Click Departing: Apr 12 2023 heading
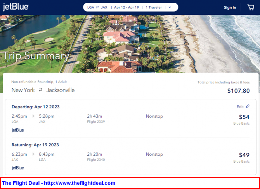 tap(35, 107)
